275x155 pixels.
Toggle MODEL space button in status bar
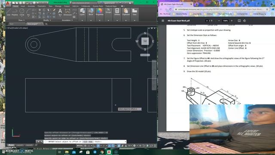(x=79, y=146)
